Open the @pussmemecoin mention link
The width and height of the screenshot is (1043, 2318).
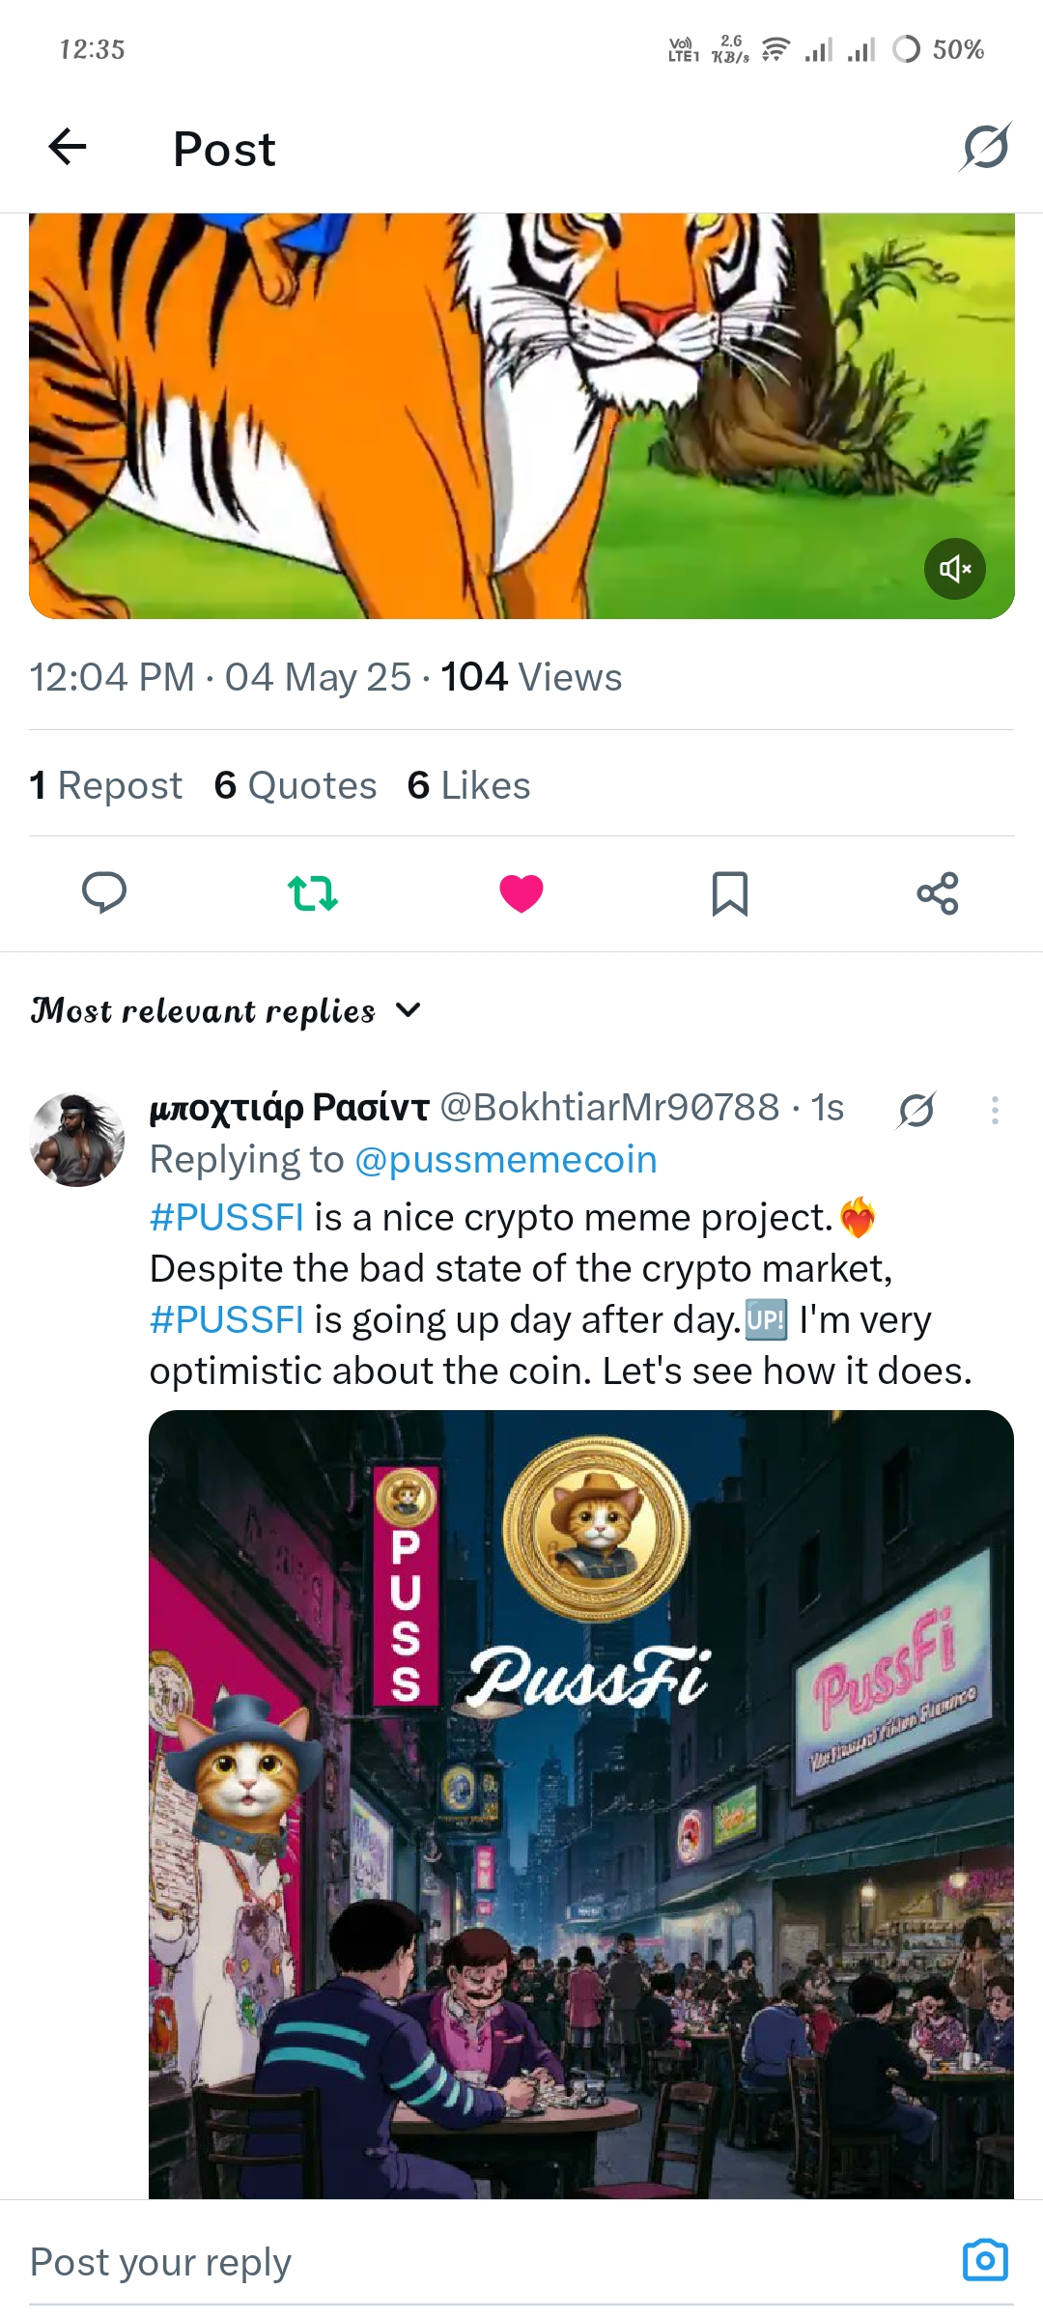506,1159
